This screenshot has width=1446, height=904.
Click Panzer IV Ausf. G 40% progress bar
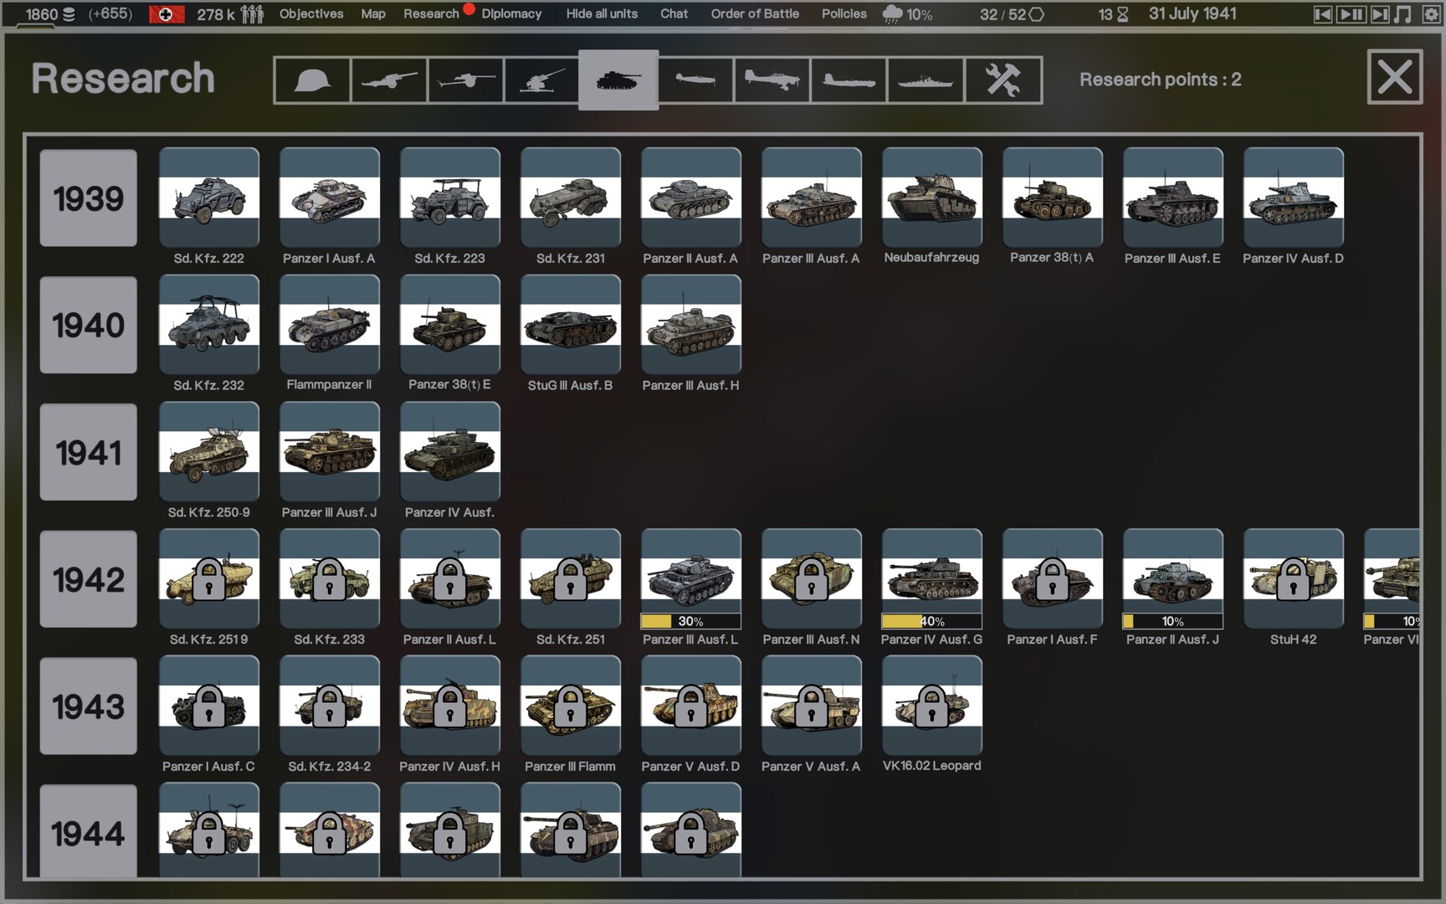[932, 621]
